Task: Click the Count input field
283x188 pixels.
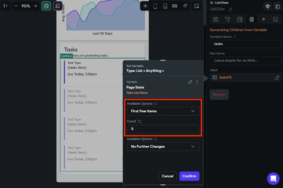Action: [x=163, y=129]
